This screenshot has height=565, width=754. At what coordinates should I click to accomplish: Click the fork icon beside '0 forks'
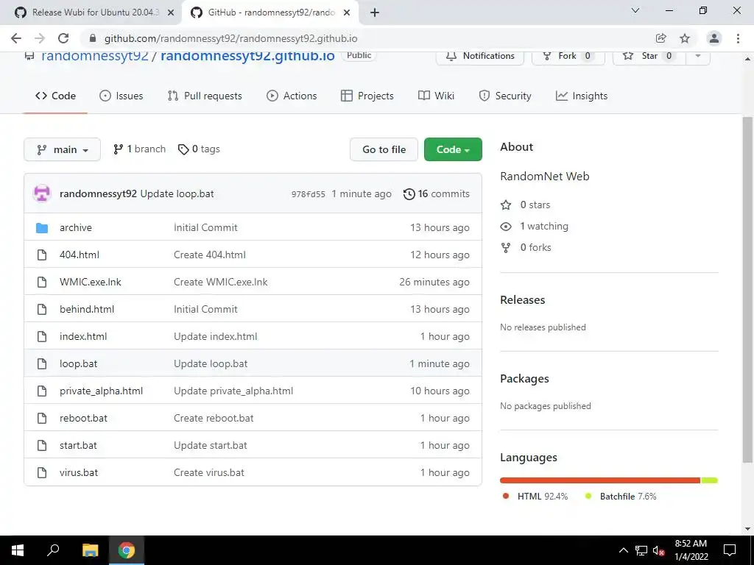point(506,247)
